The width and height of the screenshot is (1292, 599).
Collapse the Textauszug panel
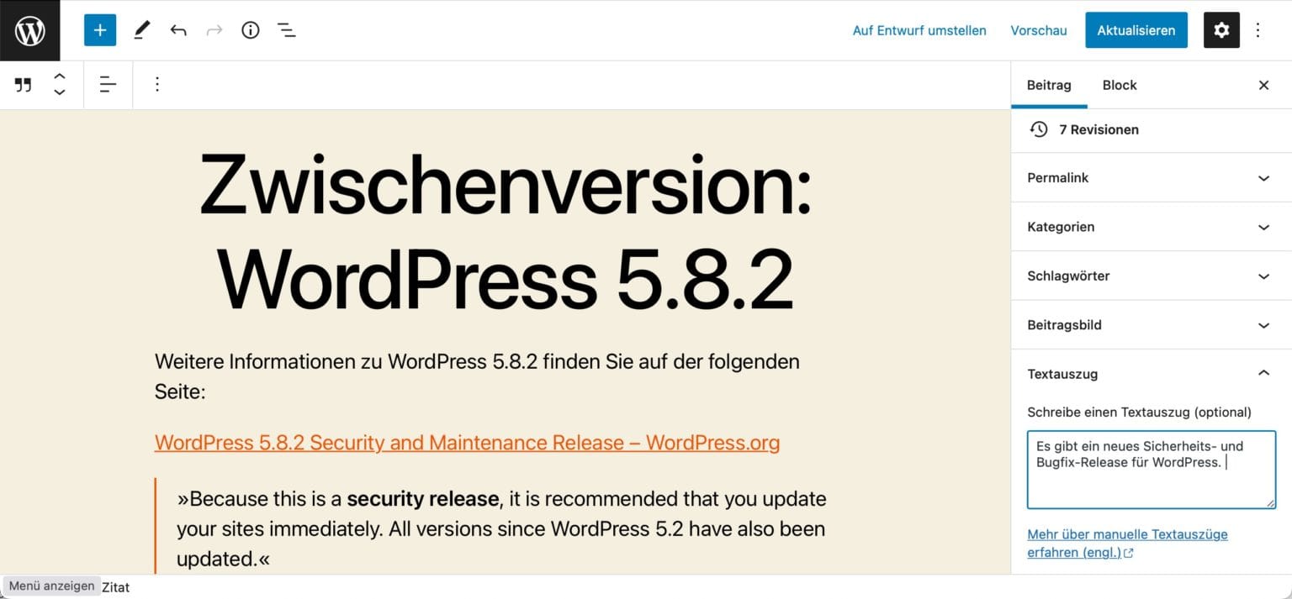[x=1263, y=372]
